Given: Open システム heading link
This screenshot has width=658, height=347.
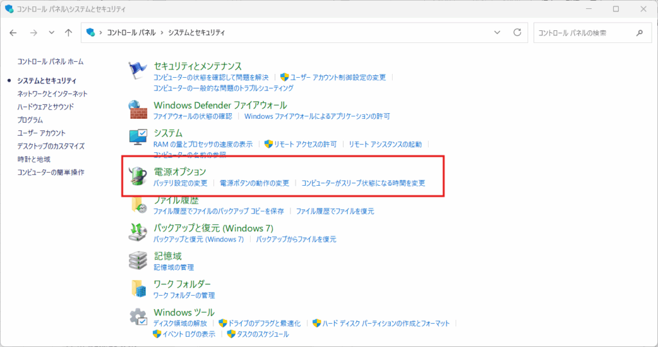Looking at the screenshot, I should [168, 133].
